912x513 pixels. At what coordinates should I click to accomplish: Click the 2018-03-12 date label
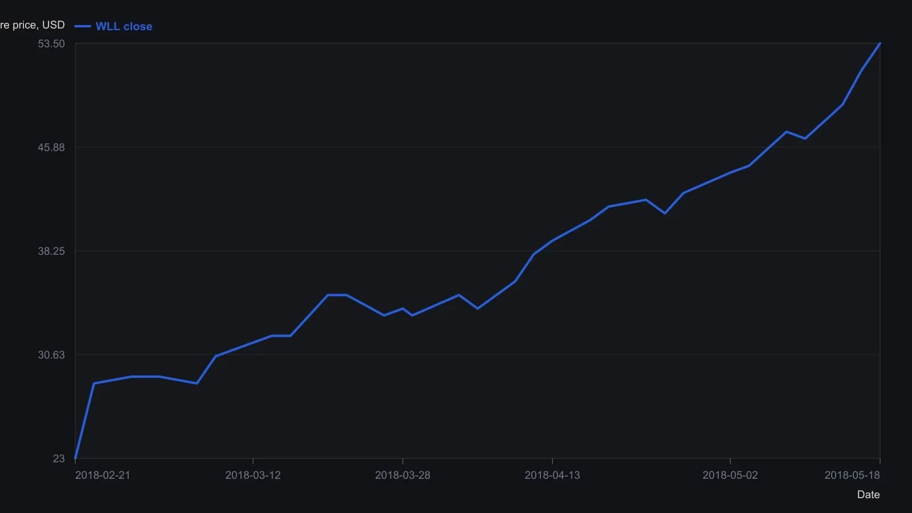253,475
